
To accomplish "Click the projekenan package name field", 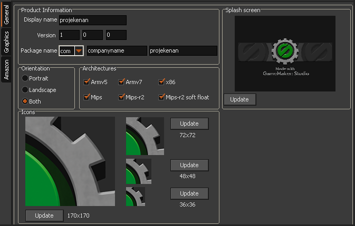I will [x=183, y=51].
